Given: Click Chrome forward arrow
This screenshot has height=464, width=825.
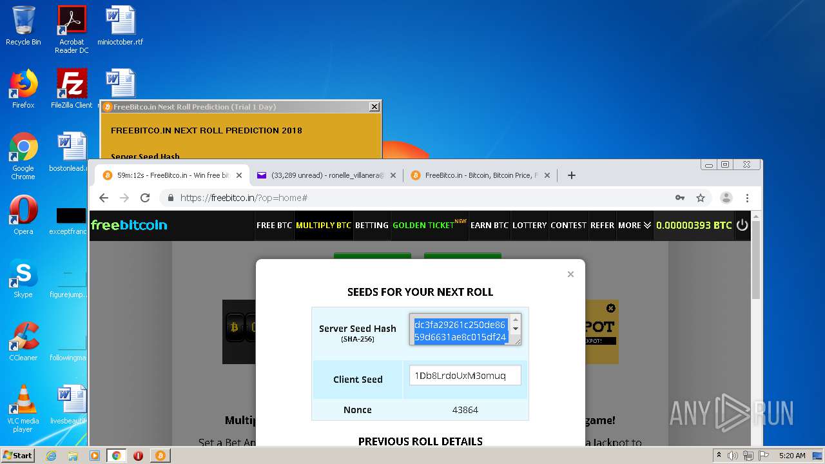Looking at the screenshot, I should 124,198.
